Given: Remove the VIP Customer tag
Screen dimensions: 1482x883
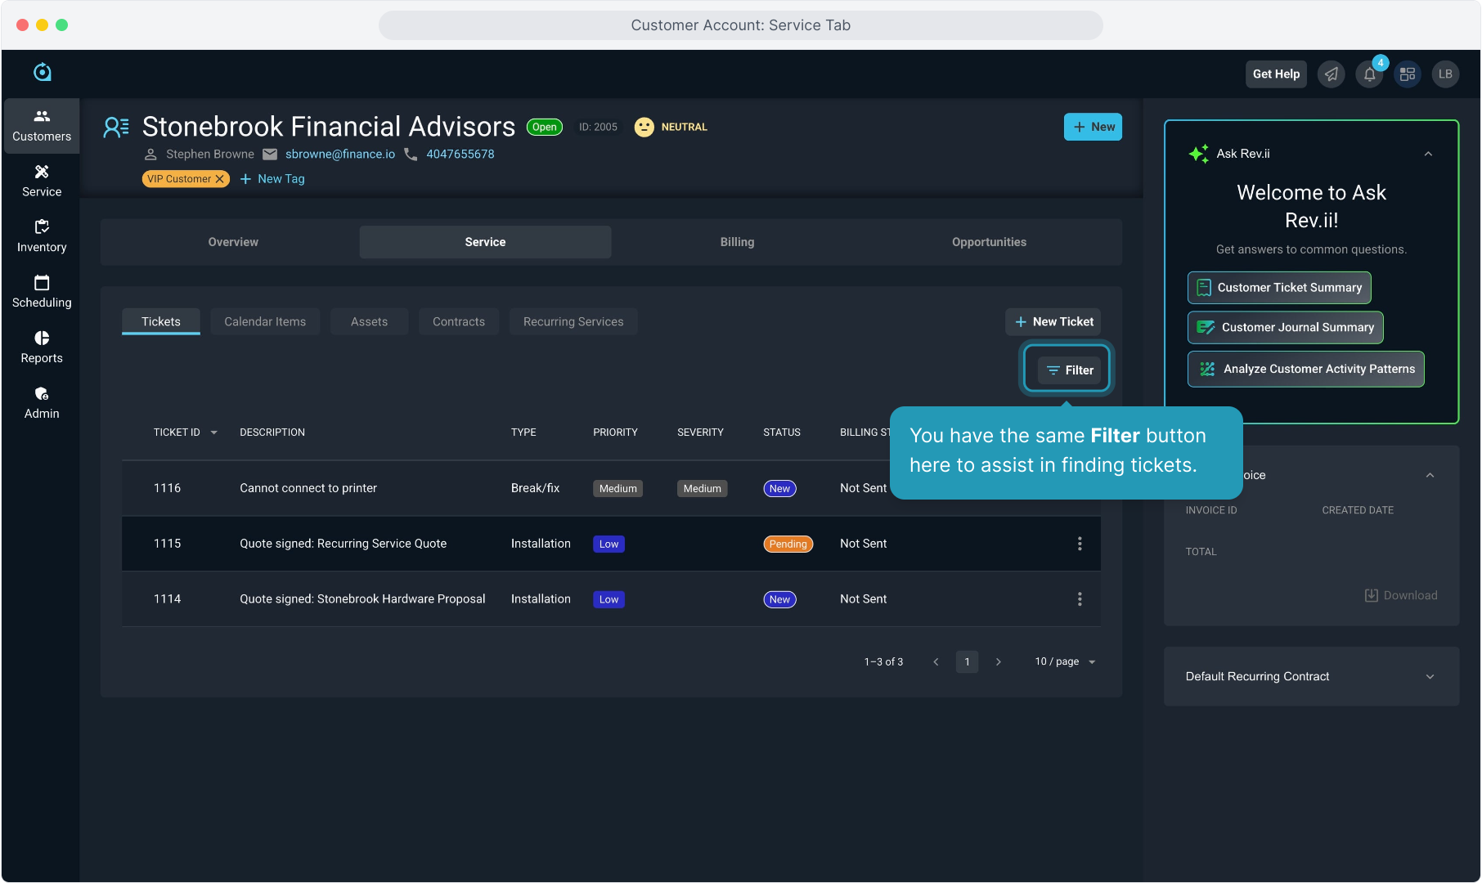Looking at the screenshot, I should (x=219, y=179).
